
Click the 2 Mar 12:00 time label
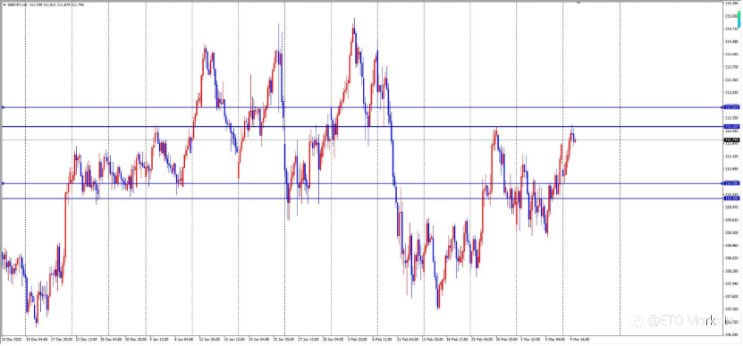click(531, 340)
